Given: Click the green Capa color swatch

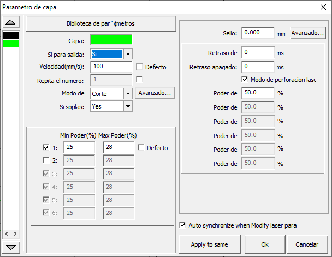Looking at the screenshot, I should tap(111, 39).
